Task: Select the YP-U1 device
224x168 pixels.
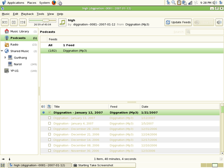Action: [15, 71]
